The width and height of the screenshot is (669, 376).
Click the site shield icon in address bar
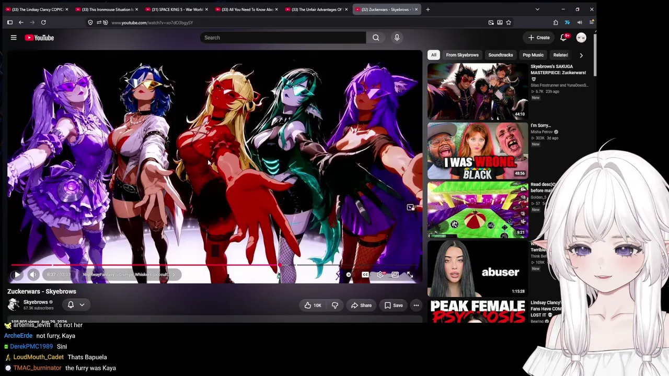(90, 22)
